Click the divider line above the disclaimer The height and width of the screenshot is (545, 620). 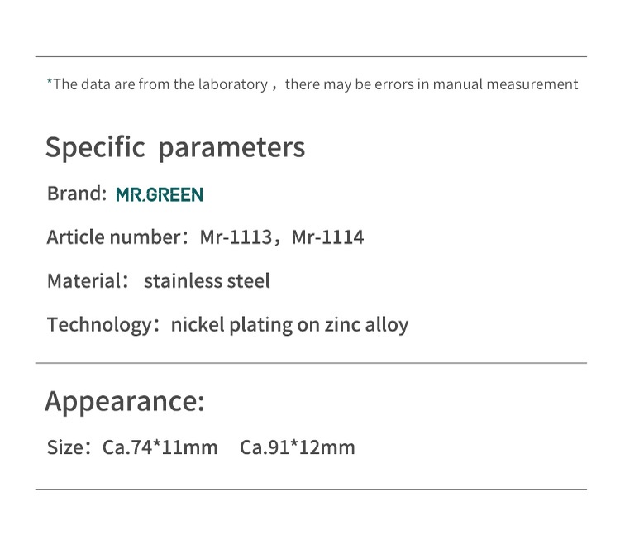[x=310, y=56]
